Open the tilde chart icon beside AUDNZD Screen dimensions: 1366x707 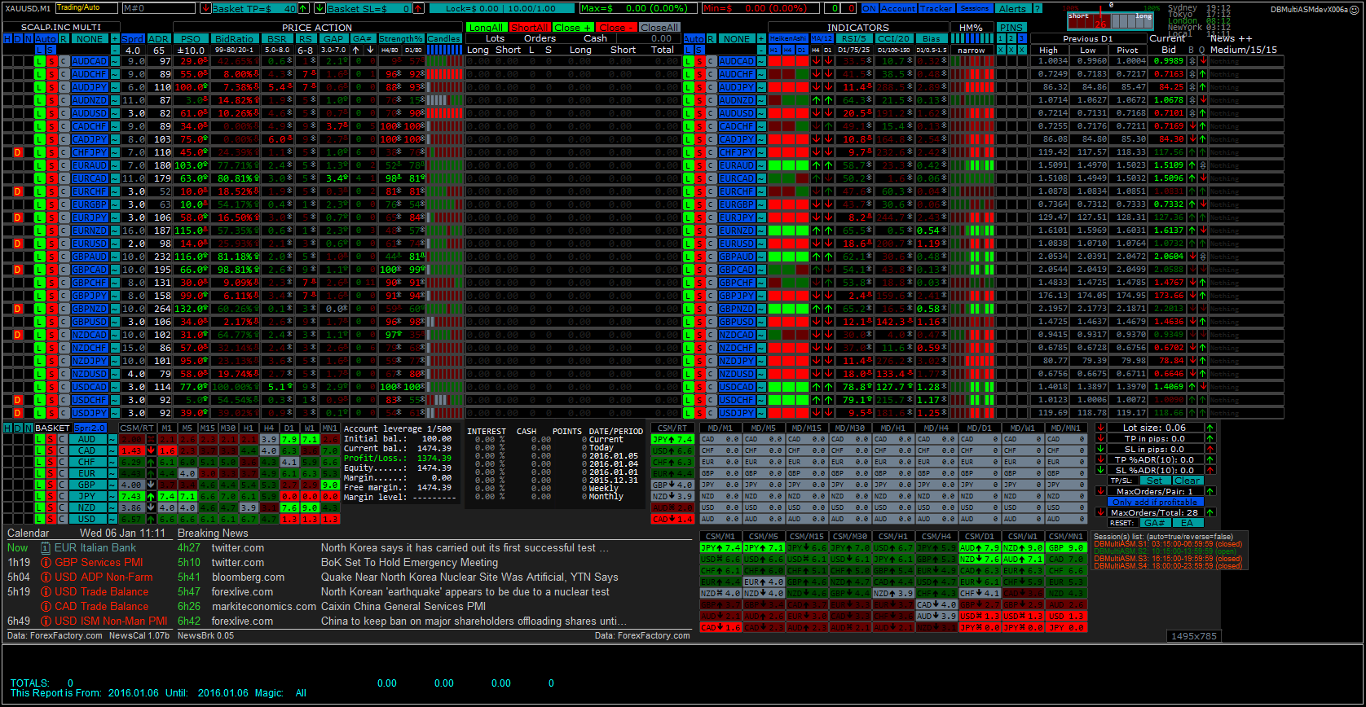click(x=115, y=100)
